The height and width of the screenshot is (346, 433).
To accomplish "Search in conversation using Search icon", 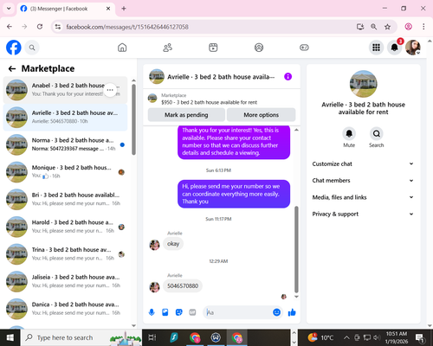I will coord(376,134).
